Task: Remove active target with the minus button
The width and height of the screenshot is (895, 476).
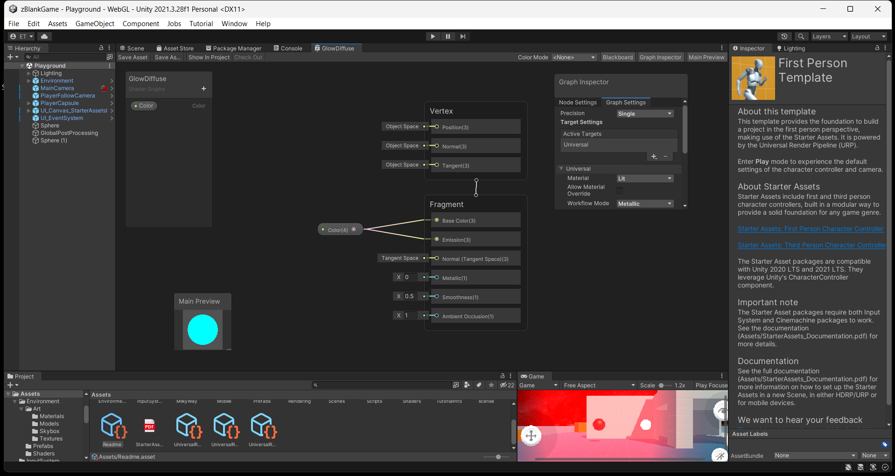Action: [x=665, y=157]
